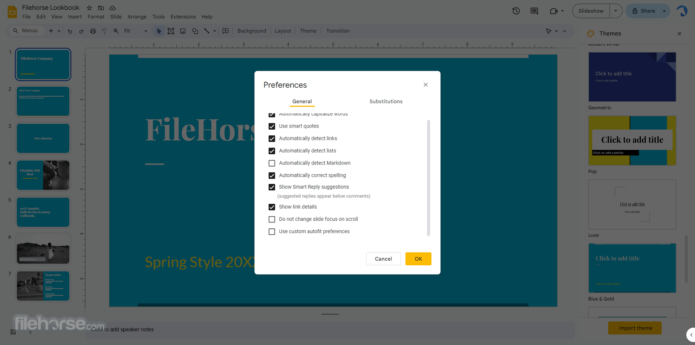The height and width of the screenshot is (345, 695).
Task: Enable Do not change slide focus on scroll
Action: (272, 219)
